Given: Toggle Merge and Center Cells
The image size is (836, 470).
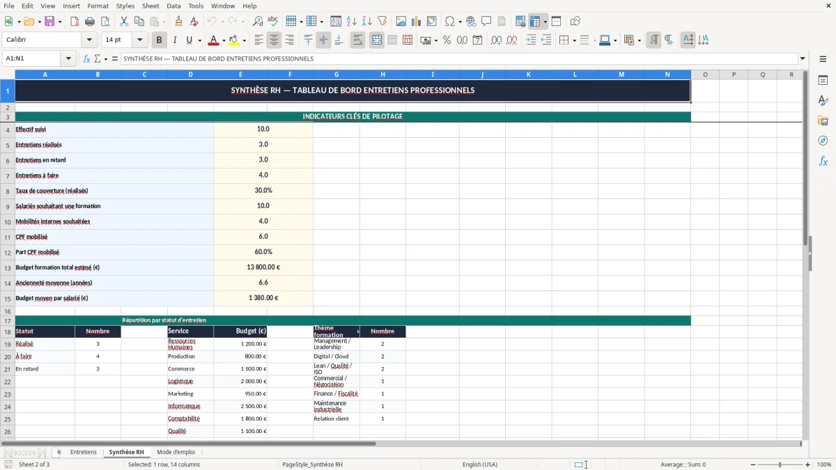Looking at the screenshot, I should (376, 40).
